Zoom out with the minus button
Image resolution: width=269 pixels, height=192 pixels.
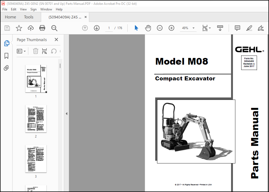pyautogui.click(x=159, y=28)
